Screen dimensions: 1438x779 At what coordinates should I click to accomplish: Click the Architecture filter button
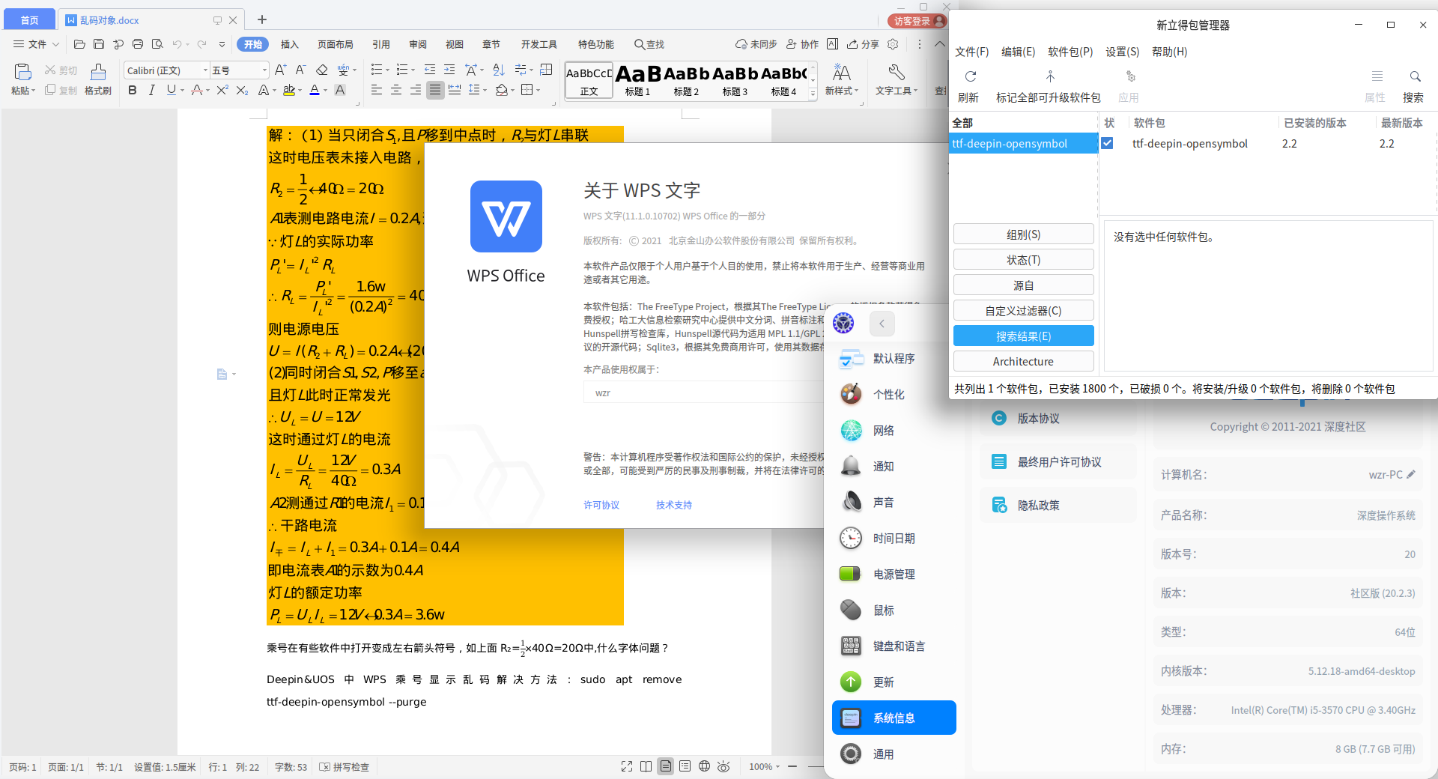[x=1023, y=362]
